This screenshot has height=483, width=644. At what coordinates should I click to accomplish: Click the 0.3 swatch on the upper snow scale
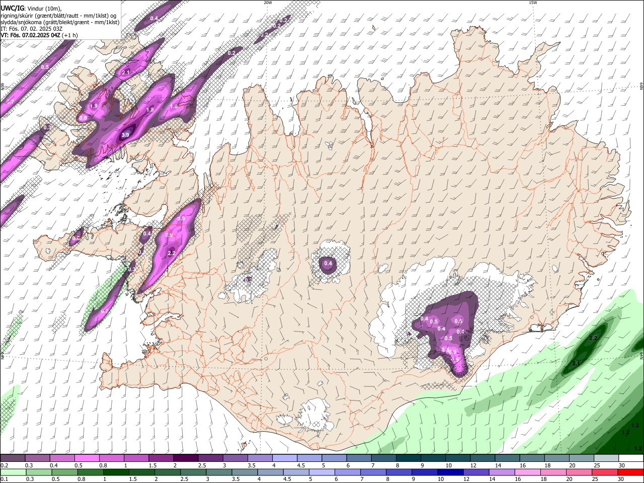[37, 458]
